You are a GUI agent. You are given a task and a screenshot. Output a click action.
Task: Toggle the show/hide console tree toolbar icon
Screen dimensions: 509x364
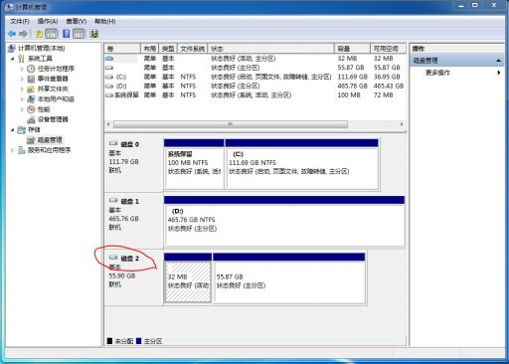[x=52, y=34]
